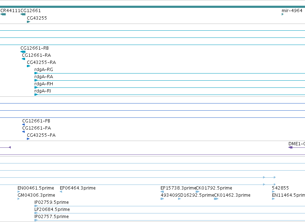Click the CG12661-PB protein label
The width and height of the screenshot is (305, 222).
pyautogui.click(x=36, y=121)
